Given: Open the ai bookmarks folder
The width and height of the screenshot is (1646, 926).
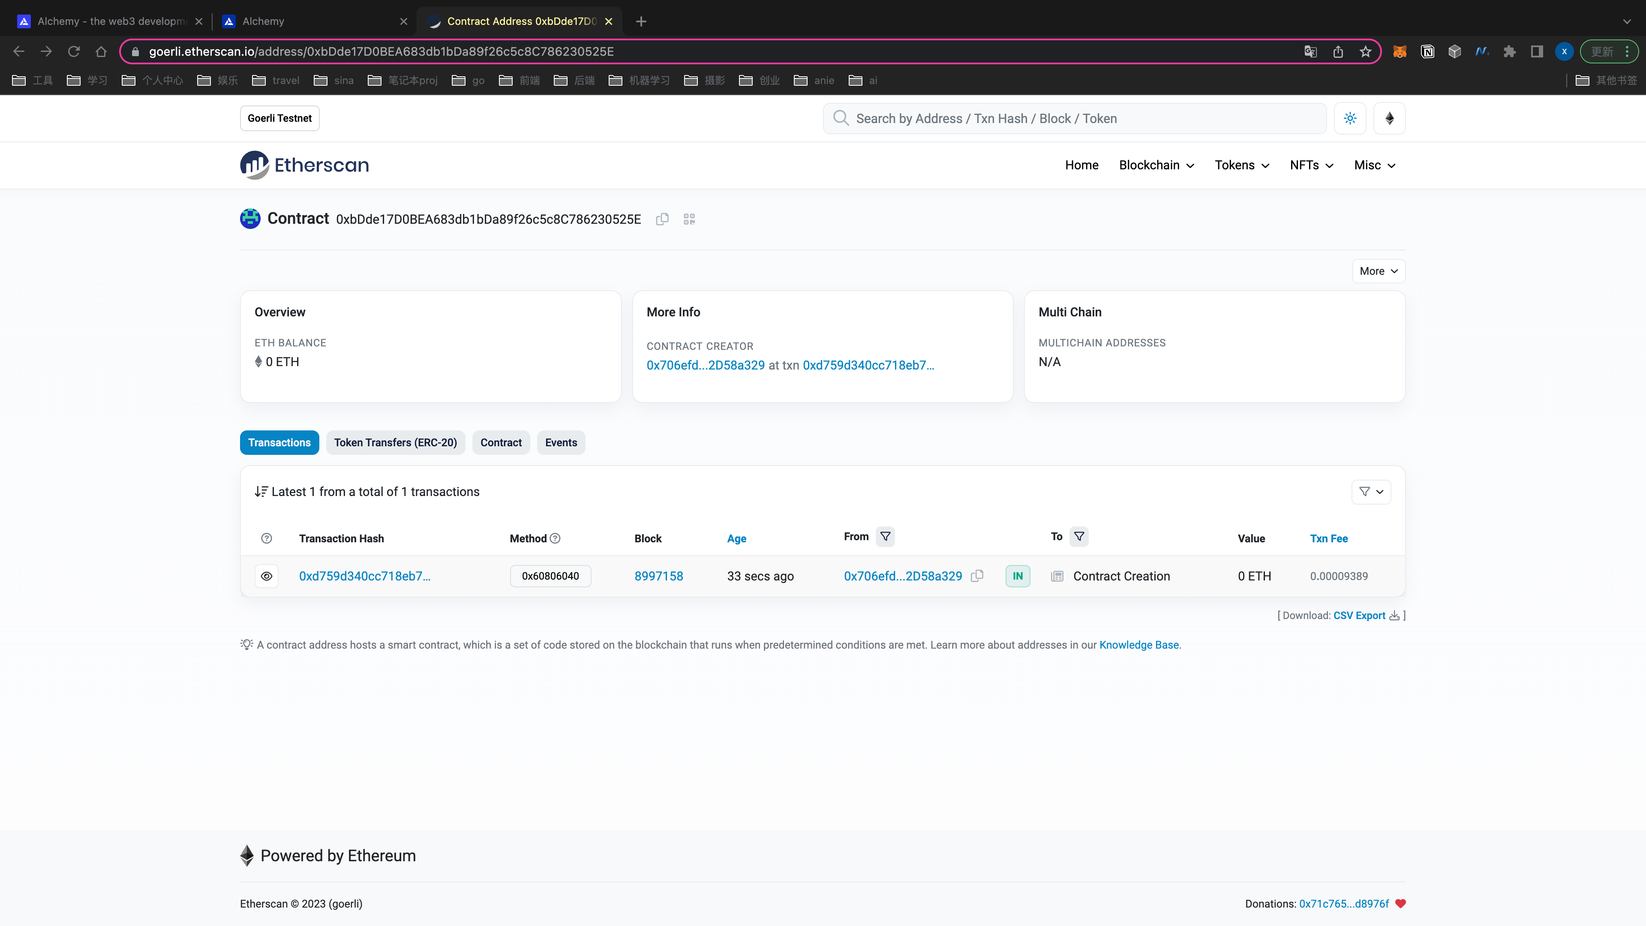Looking at the screenshot, I should [863, 80].
